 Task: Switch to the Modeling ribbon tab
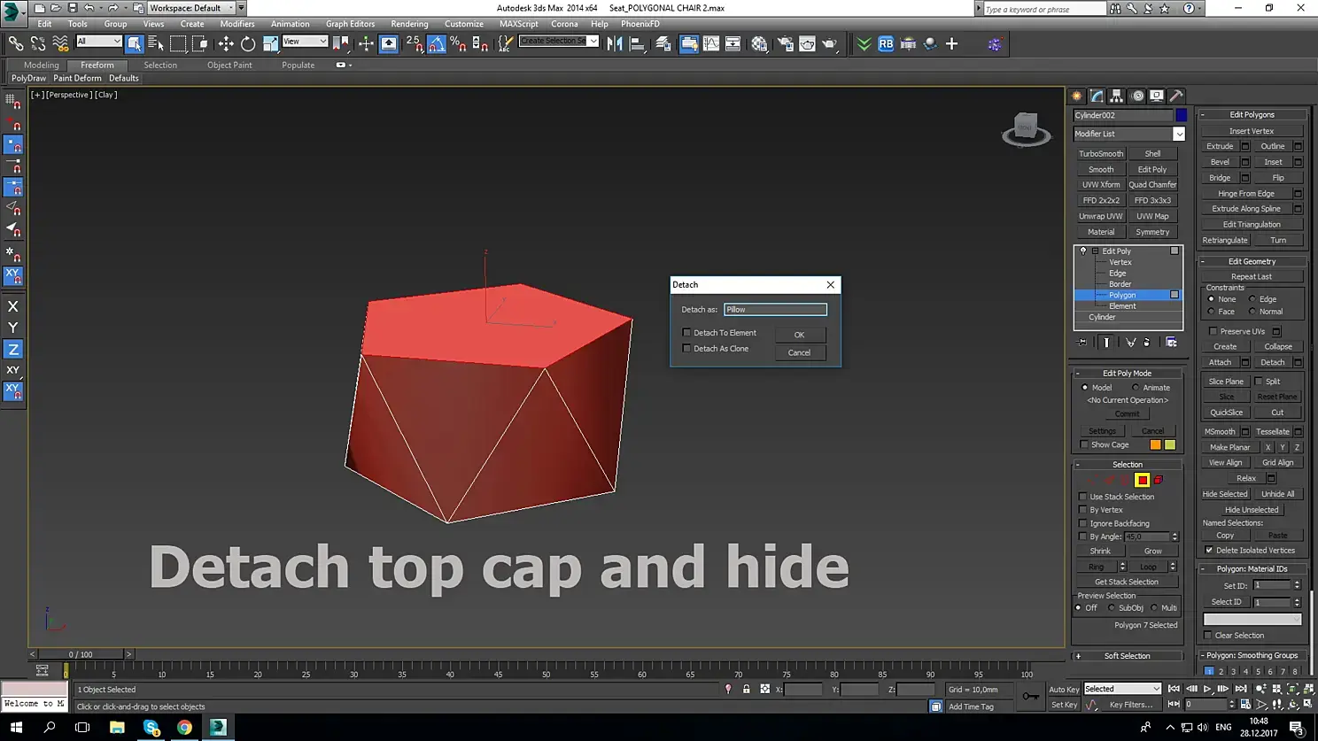pyautogui.click(x=41, y=65)
